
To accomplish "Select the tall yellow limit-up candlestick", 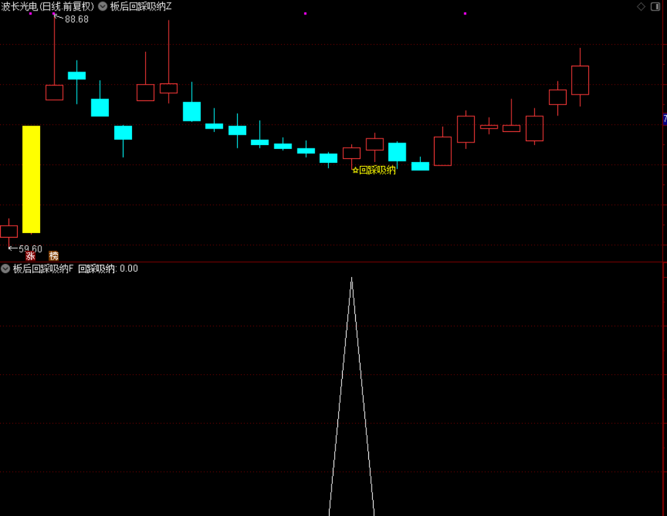I will (x=31, y=179).
